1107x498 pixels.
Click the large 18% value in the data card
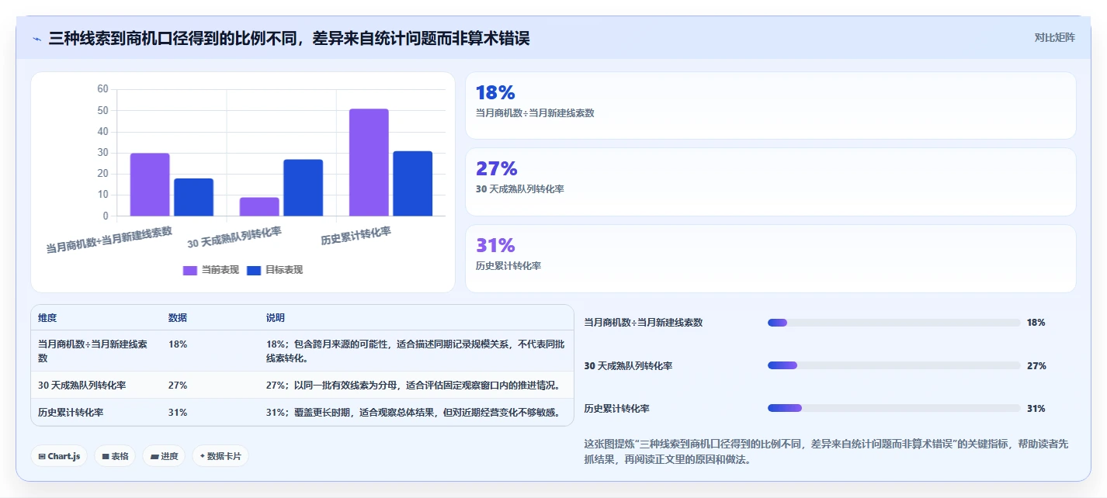(x=495, y=92)
